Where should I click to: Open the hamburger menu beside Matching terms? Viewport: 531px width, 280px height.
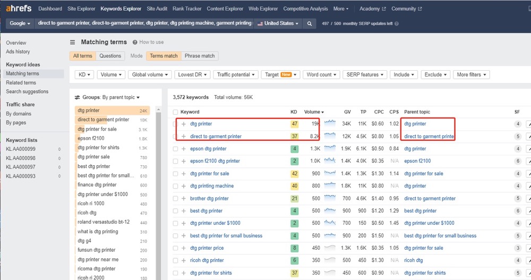point(72,43)
